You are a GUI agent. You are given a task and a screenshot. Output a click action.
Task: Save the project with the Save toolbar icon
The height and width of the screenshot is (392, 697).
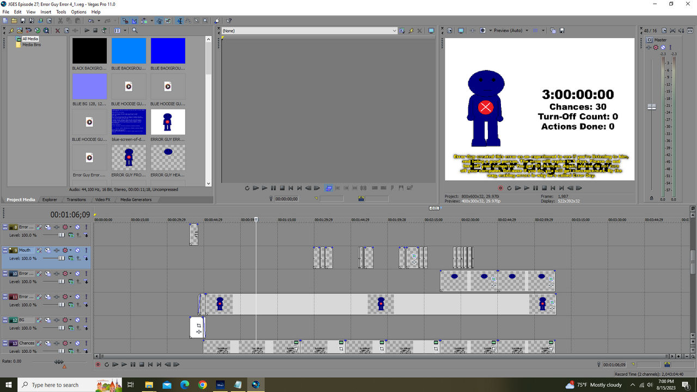click(23, 20)
